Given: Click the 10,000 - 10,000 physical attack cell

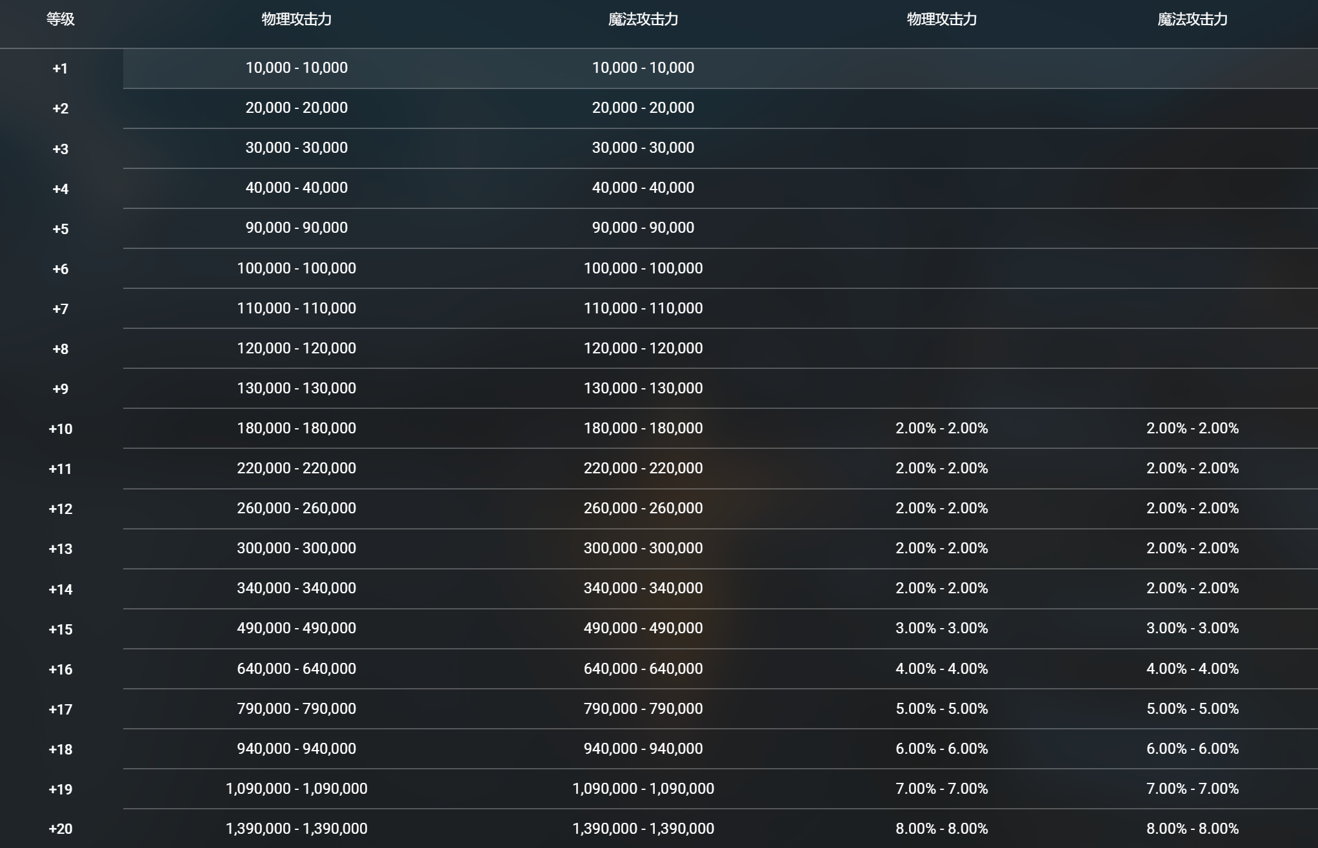Looking at the screenshot, I should [296, 68].
